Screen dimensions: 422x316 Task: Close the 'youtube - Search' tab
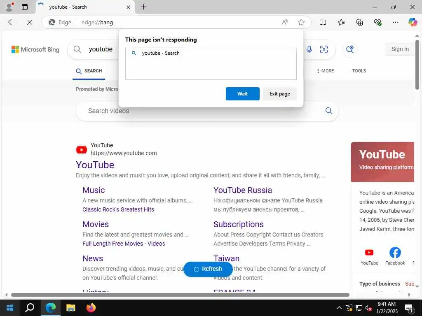coord(129,7)
